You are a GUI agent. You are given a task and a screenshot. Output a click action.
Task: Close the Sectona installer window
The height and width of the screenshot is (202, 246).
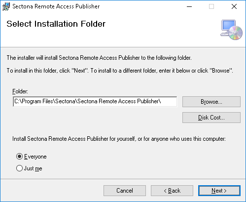tap(234, 6)
